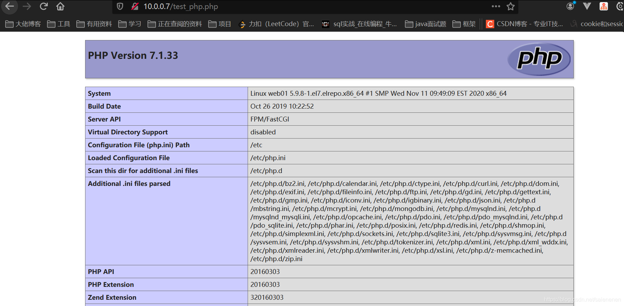Click the browser Forward arrow button

point(27,6)
